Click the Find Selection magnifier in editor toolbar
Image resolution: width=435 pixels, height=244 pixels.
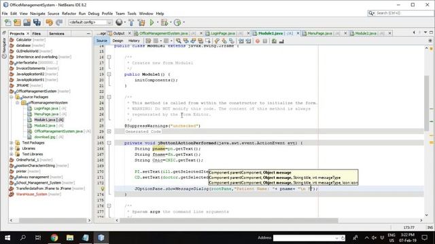point(178,41)
